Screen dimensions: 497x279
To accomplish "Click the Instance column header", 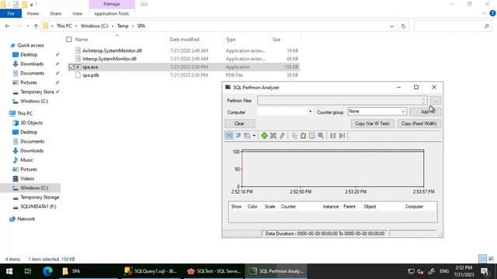I will [x=331, y=207].
